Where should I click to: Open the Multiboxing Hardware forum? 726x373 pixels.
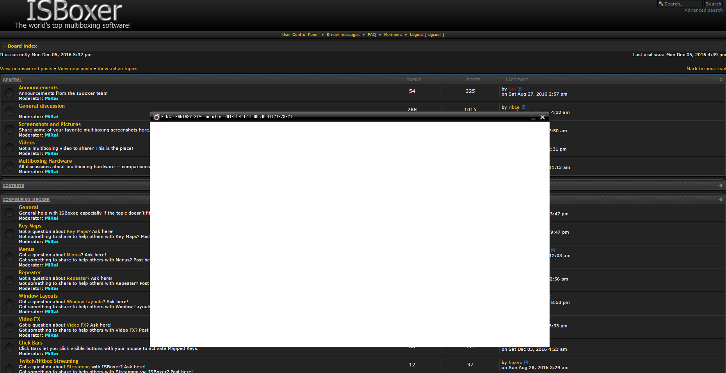point(45,161)
